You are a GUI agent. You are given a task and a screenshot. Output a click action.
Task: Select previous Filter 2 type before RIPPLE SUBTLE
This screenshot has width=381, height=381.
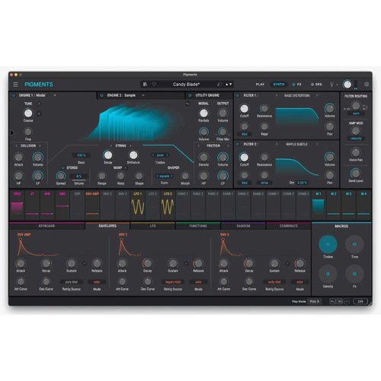coord(277,144)
